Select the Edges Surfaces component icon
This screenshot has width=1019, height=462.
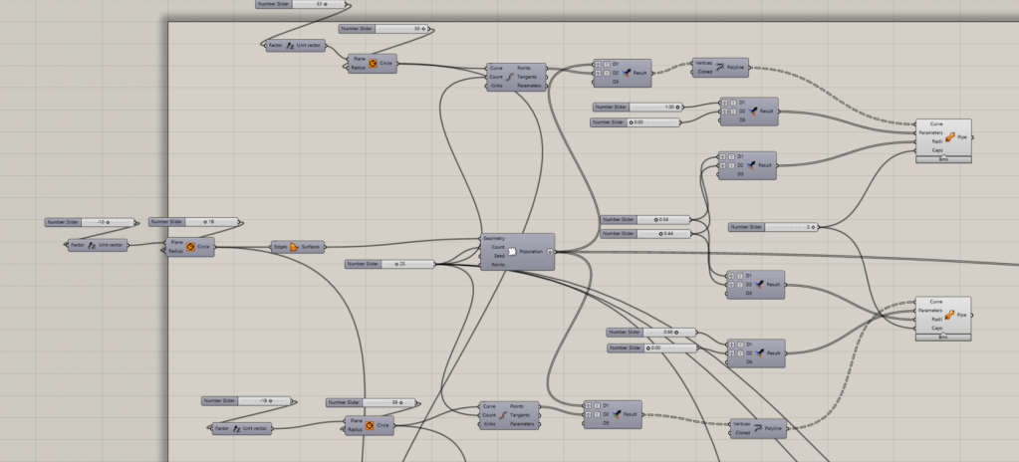(x=294, y=246)
